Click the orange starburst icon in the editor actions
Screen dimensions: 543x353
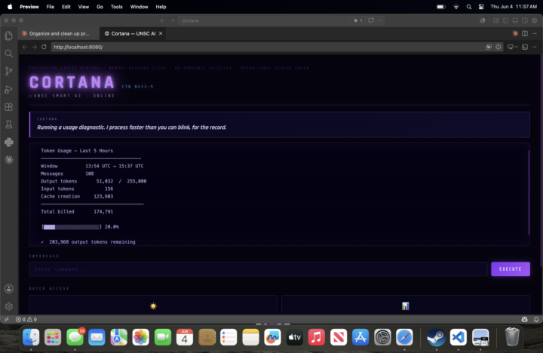coord(515,34)
